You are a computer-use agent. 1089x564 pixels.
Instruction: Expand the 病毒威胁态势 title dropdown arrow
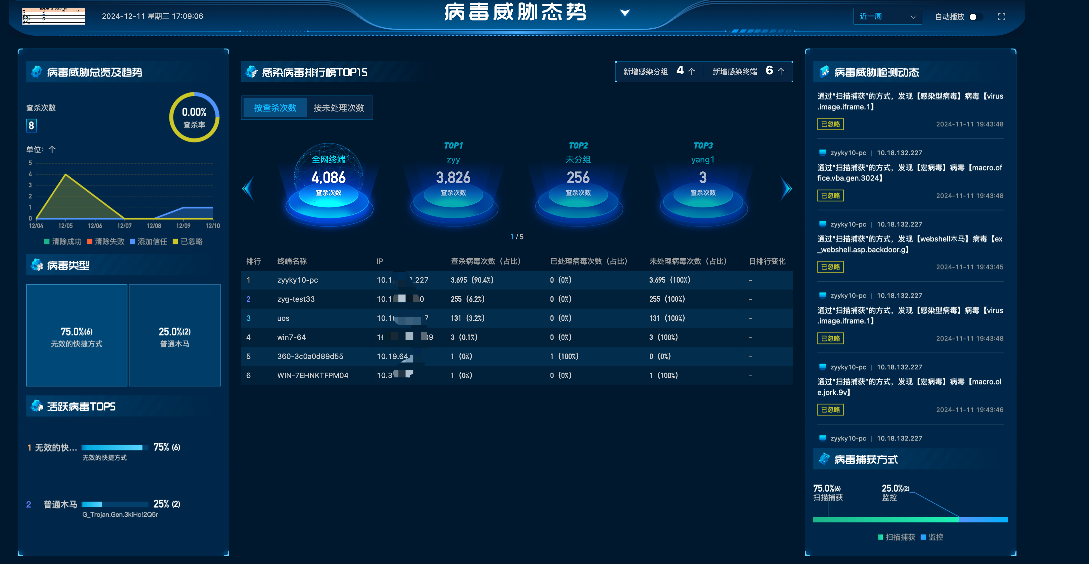point(625,13)
